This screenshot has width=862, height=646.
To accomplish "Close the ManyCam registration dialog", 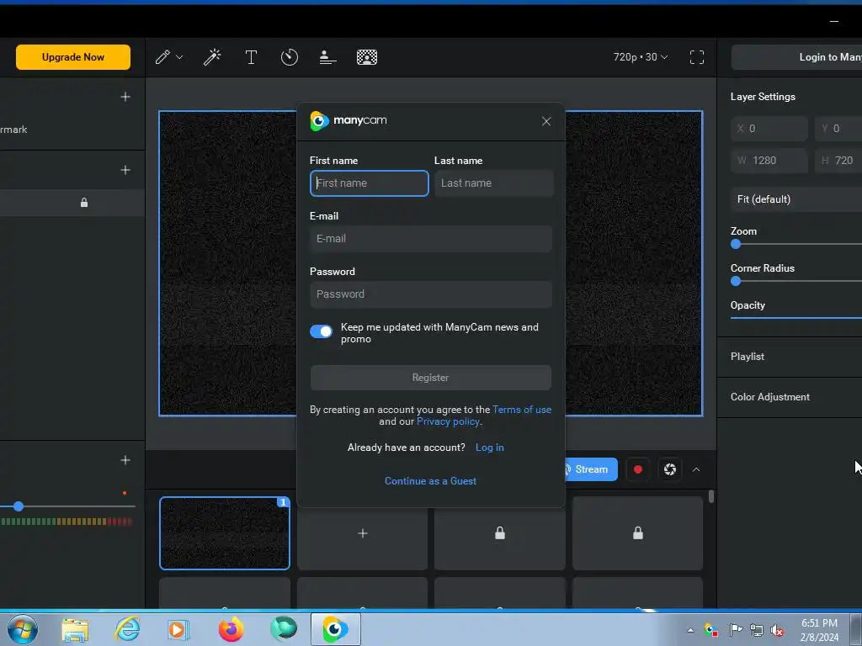I will [x=545, y=121].
